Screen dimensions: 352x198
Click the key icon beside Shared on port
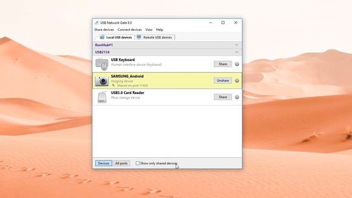tap(113, 86)
